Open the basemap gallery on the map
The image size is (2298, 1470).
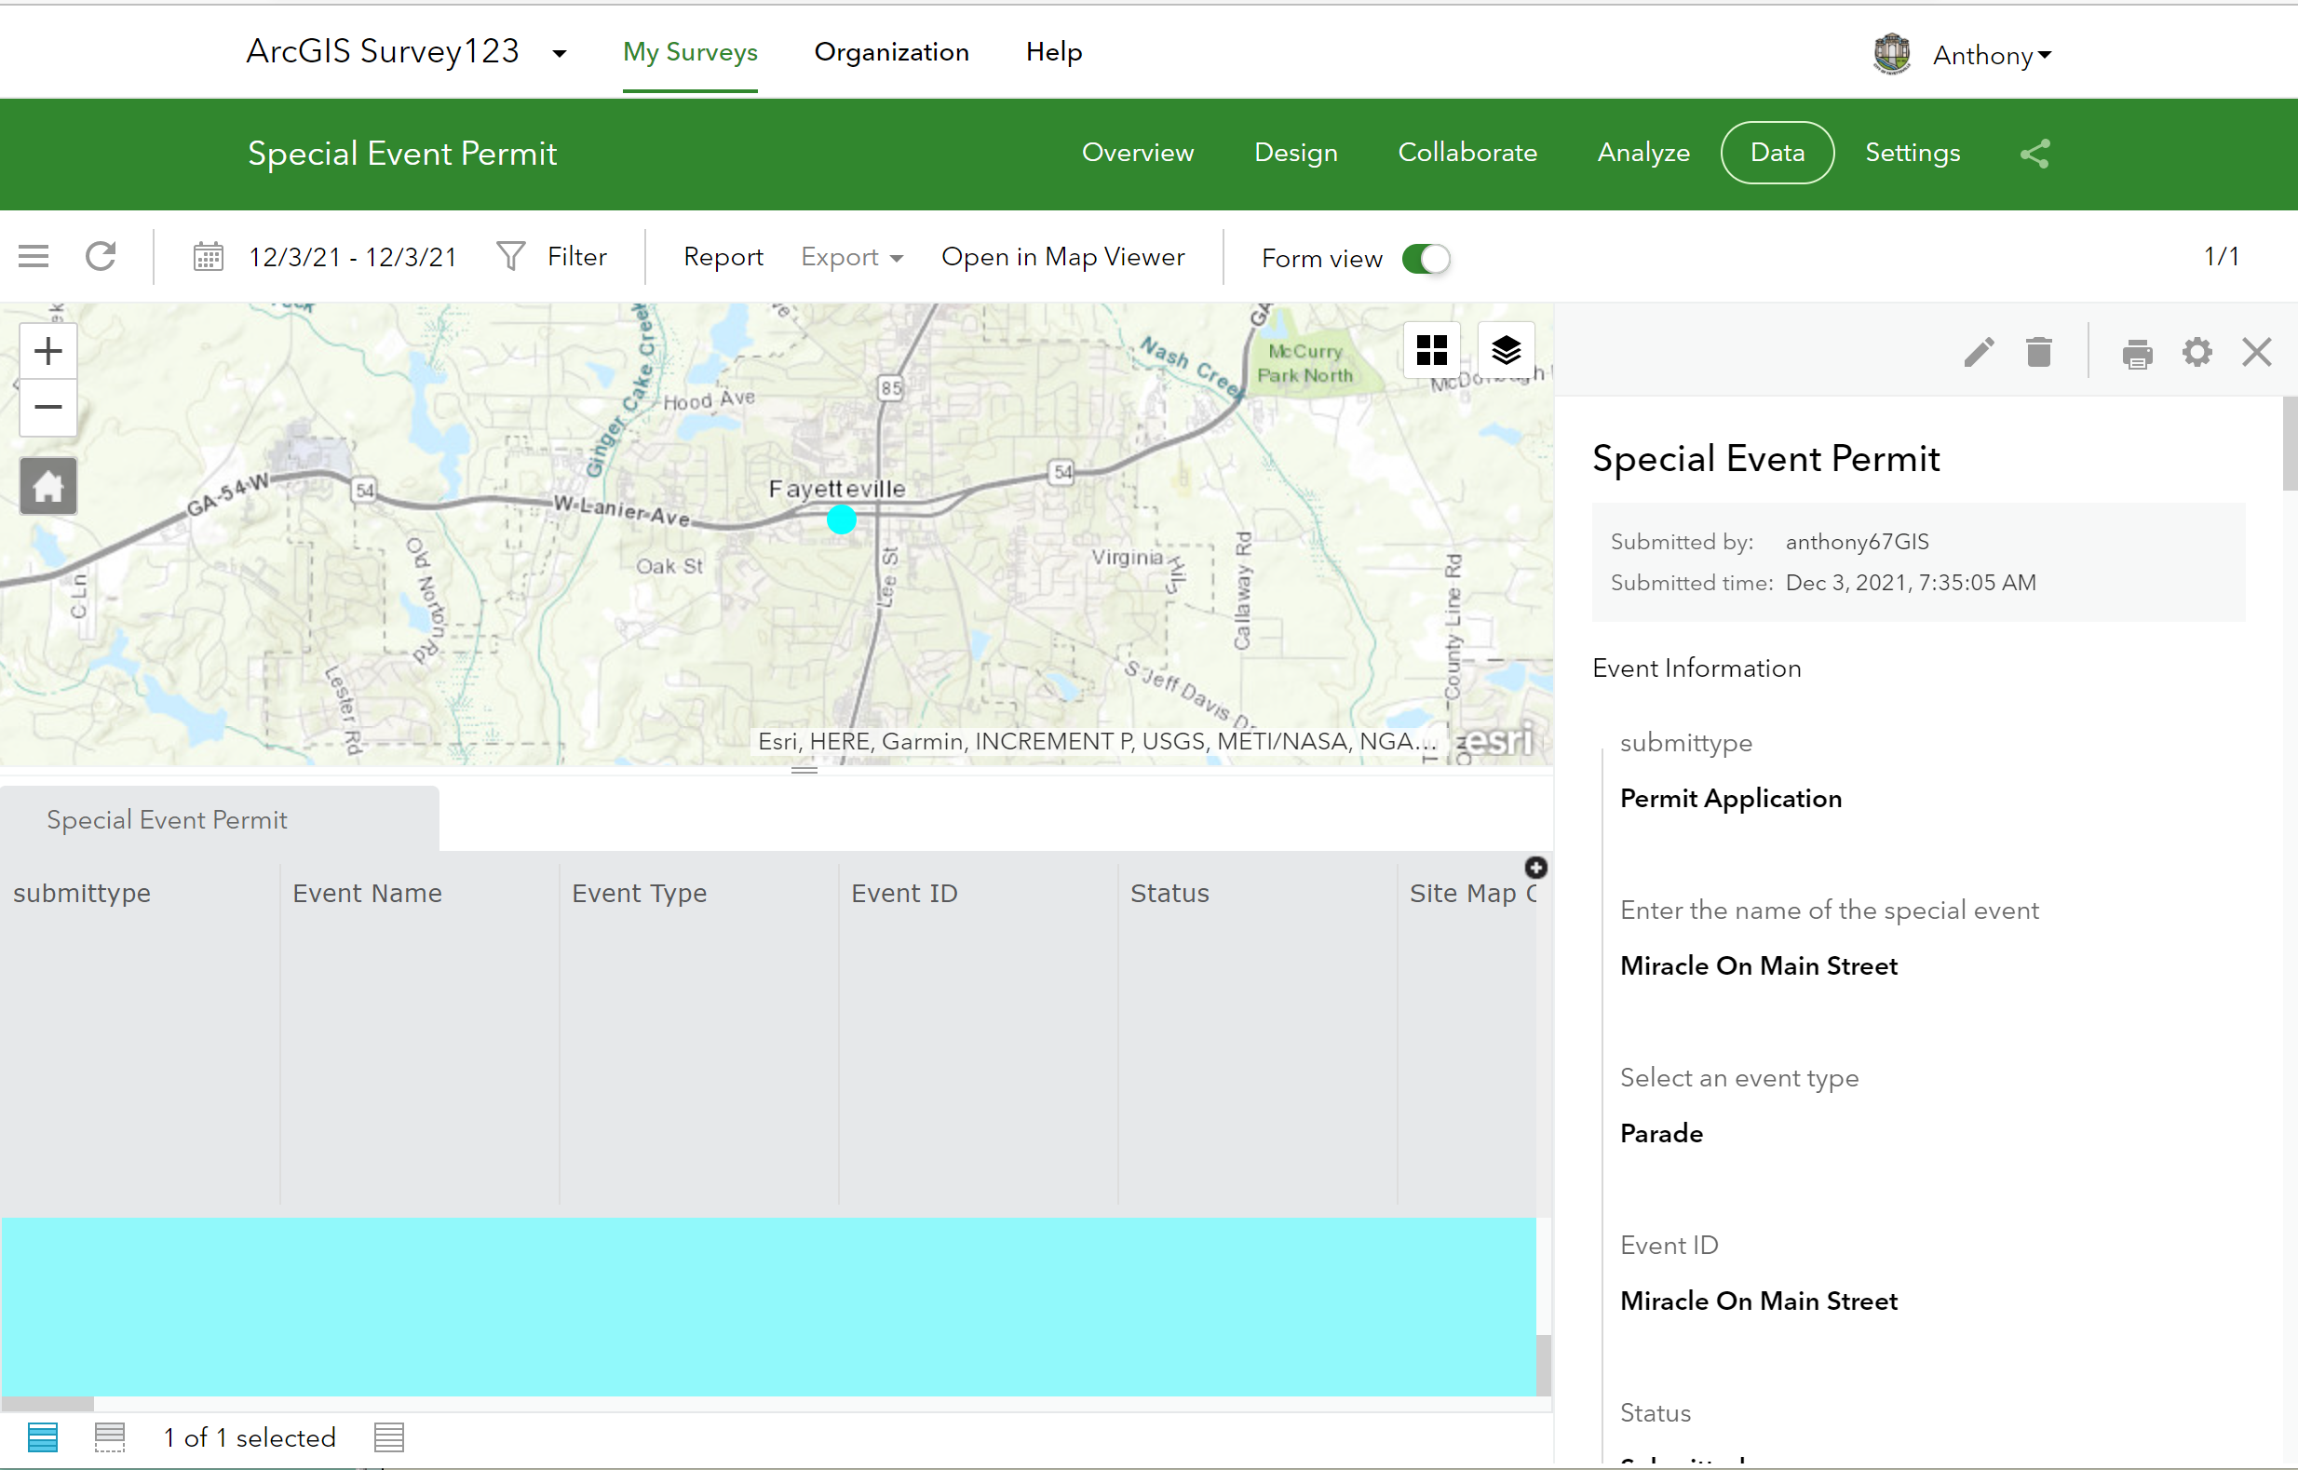click(x=1432, y=350)
